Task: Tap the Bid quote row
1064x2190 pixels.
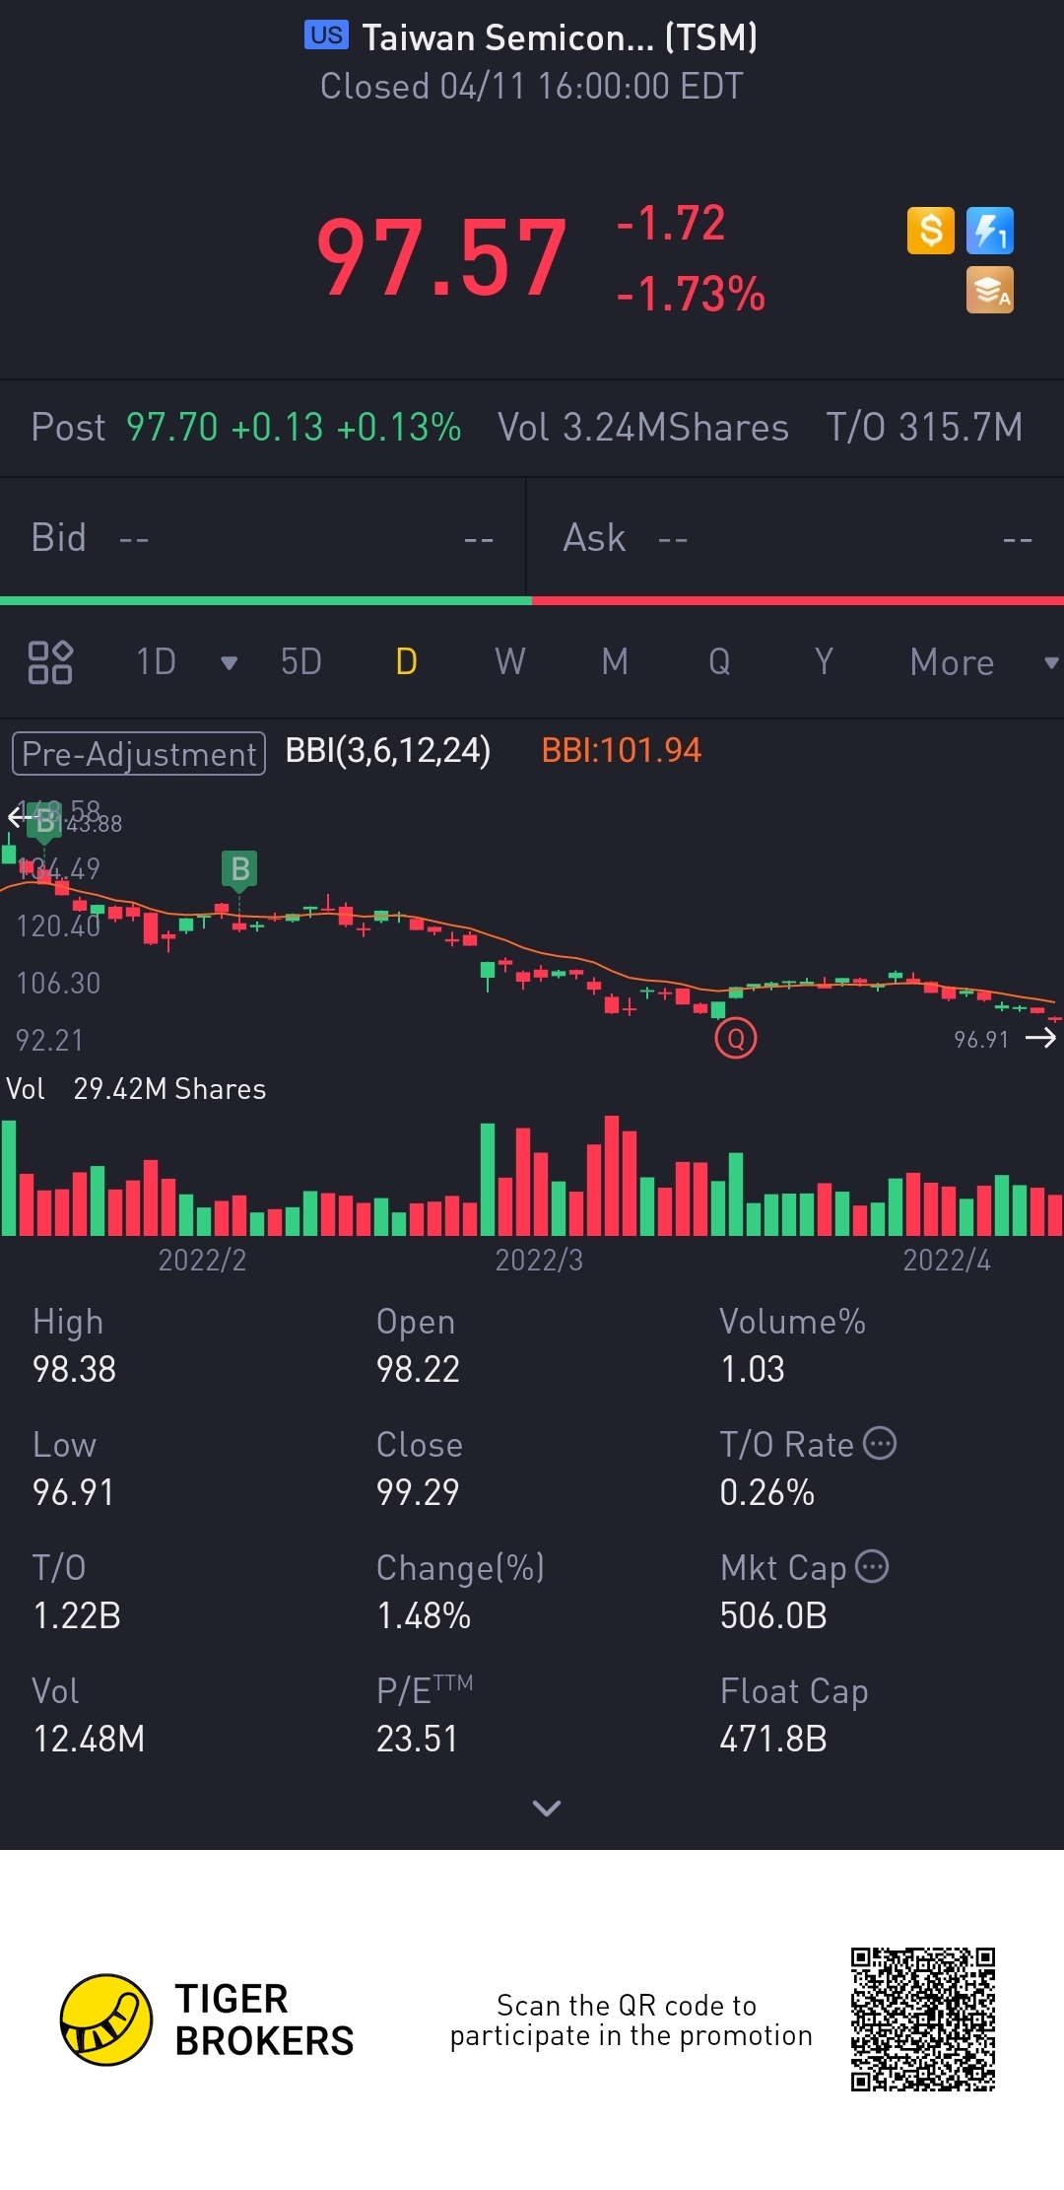Action: tap(263, 538)
